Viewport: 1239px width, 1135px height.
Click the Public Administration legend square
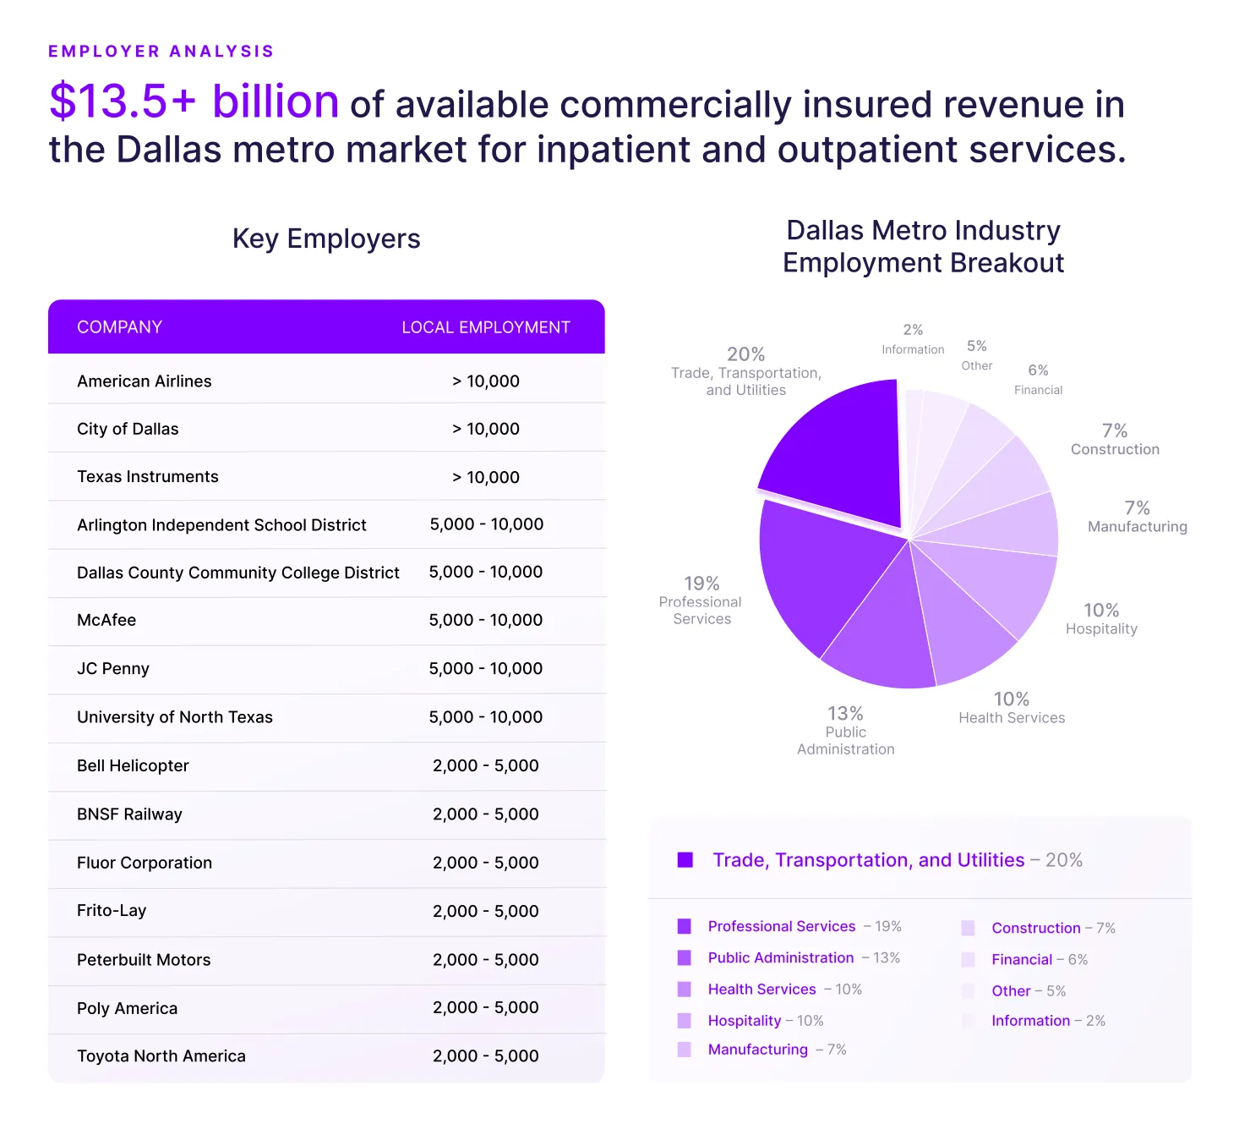[684, 957]
